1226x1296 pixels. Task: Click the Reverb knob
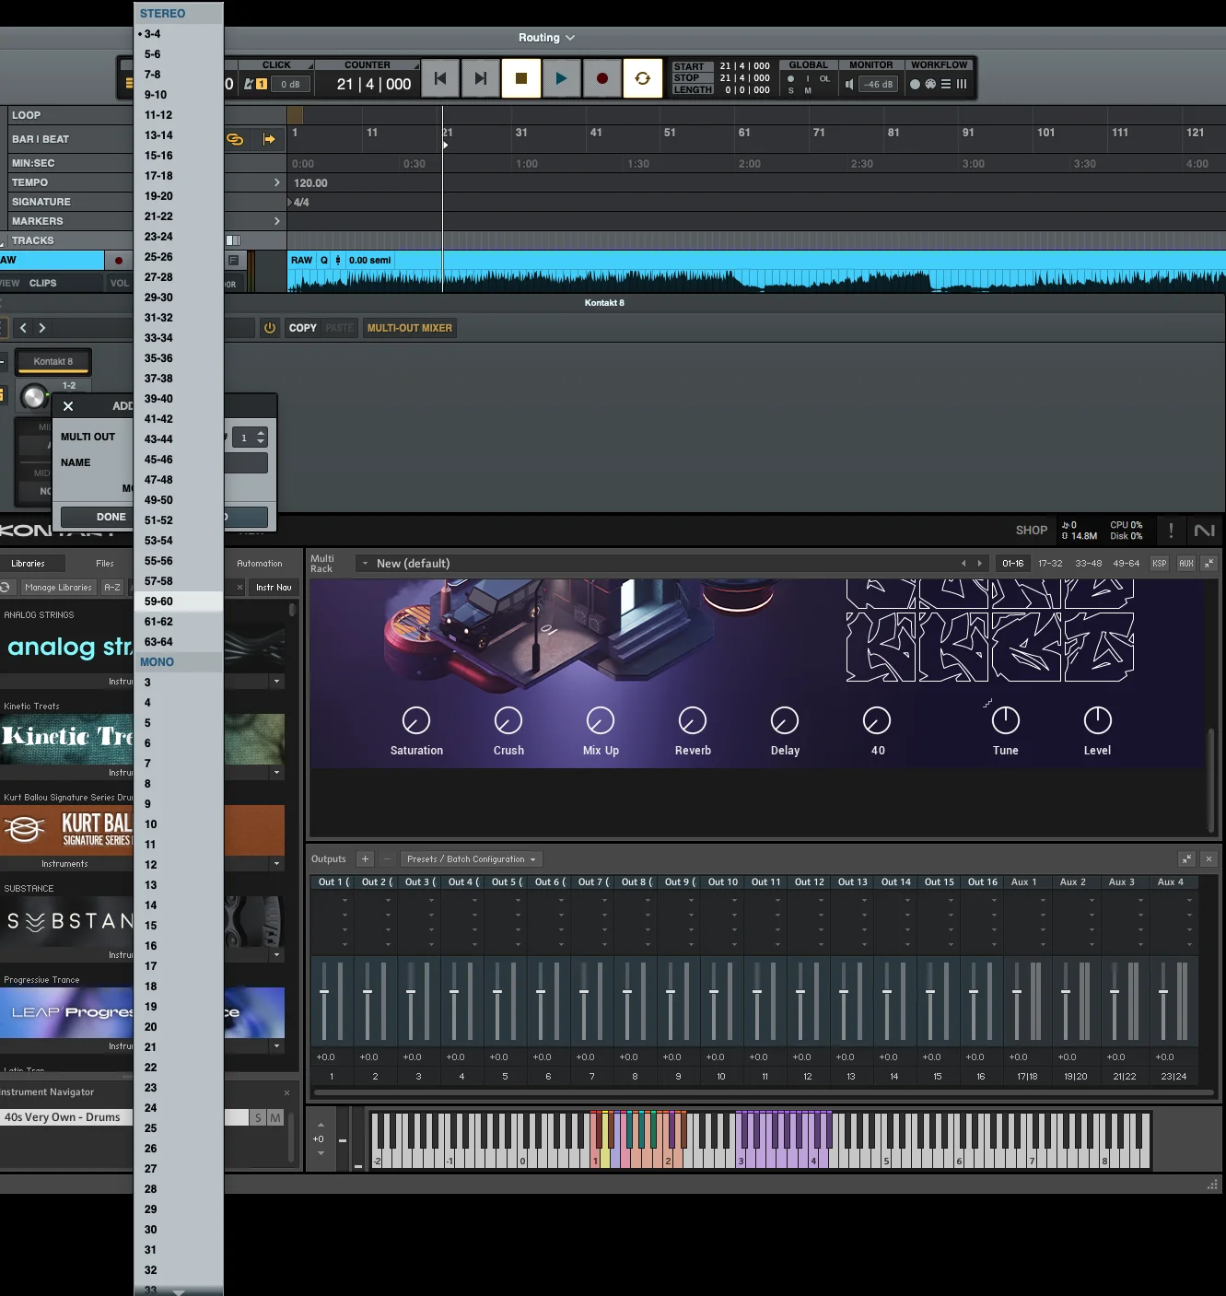point(693,720)
